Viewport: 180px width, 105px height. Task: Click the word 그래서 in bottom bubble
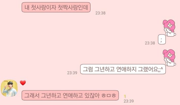(x=32, y=95)
